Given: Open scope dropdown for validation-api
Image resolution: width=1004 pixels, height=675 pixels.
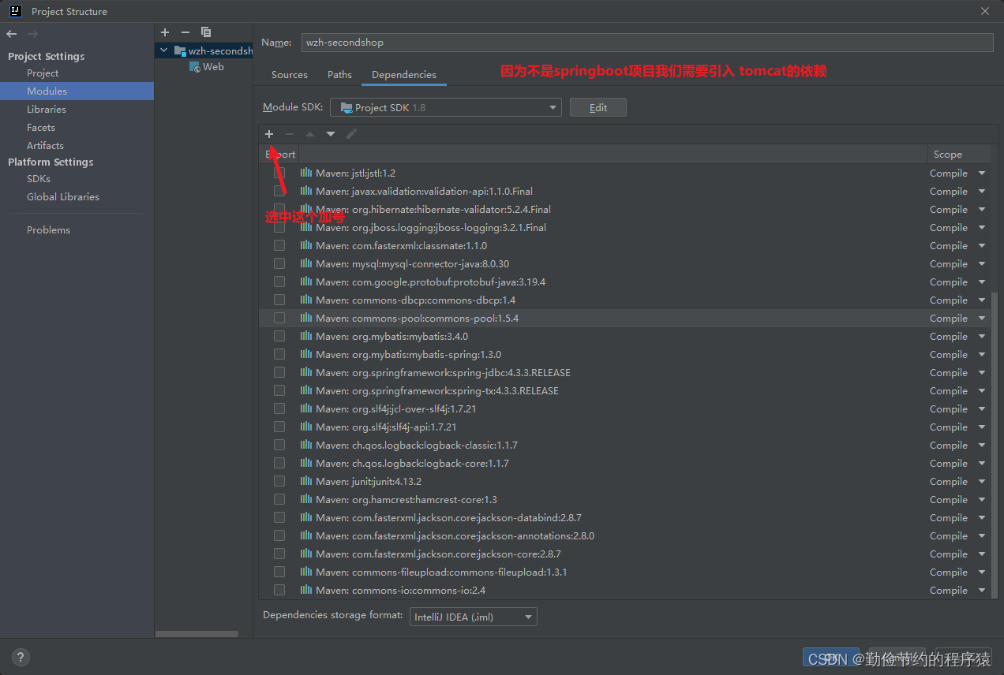Looking at the screenshot, I should (x=982, y=191).
